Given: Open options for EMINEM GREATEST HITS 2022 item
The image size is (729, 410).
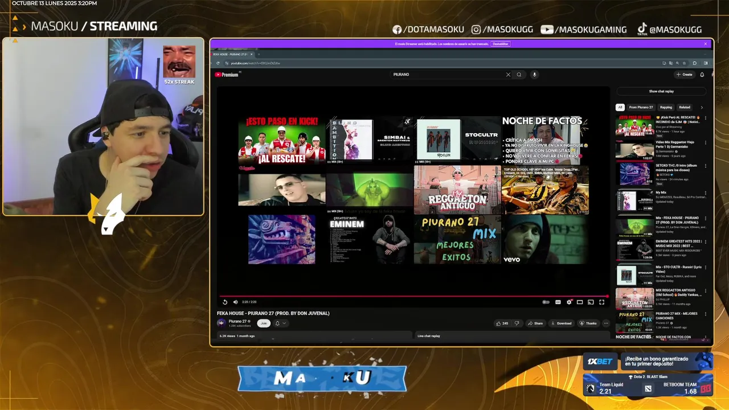Looking at the screenshot, I should (706, 242).
